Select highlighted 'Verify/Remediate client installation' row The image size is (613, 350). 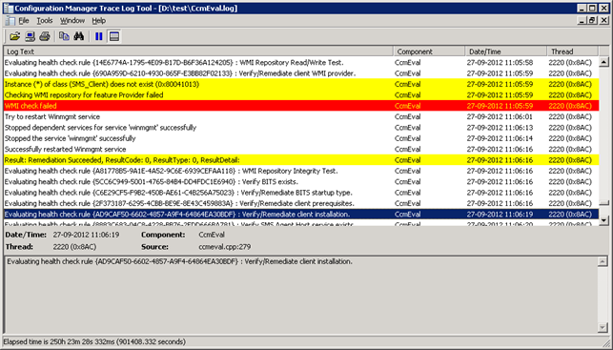pos(301,215)
